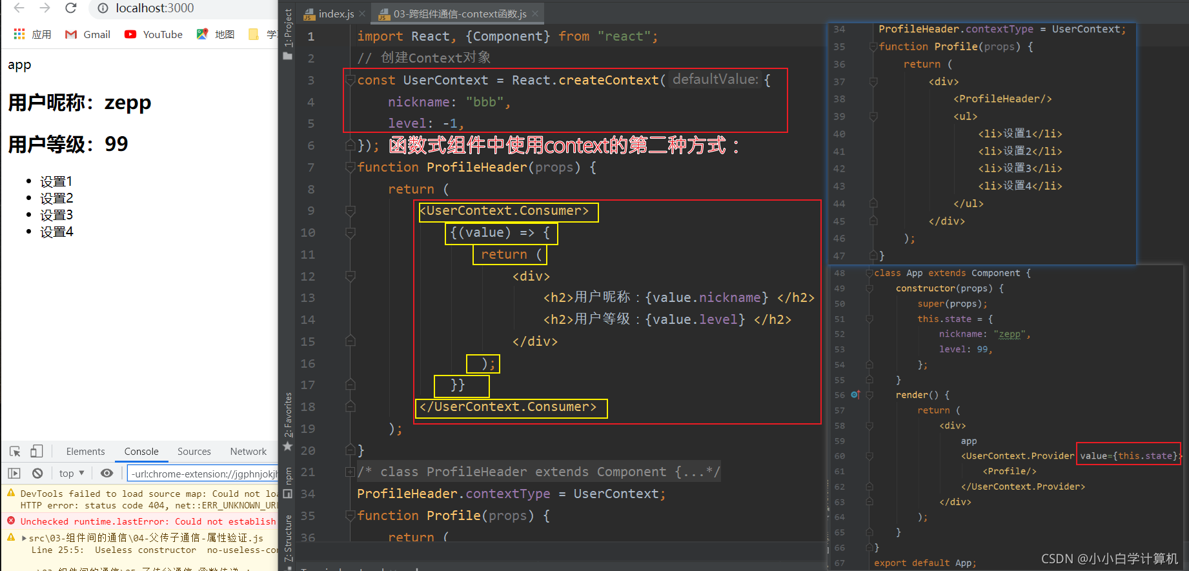1189x571 pixels.
Task: Click the 用户昵称: zepp heading
Action: coord(79,103)
